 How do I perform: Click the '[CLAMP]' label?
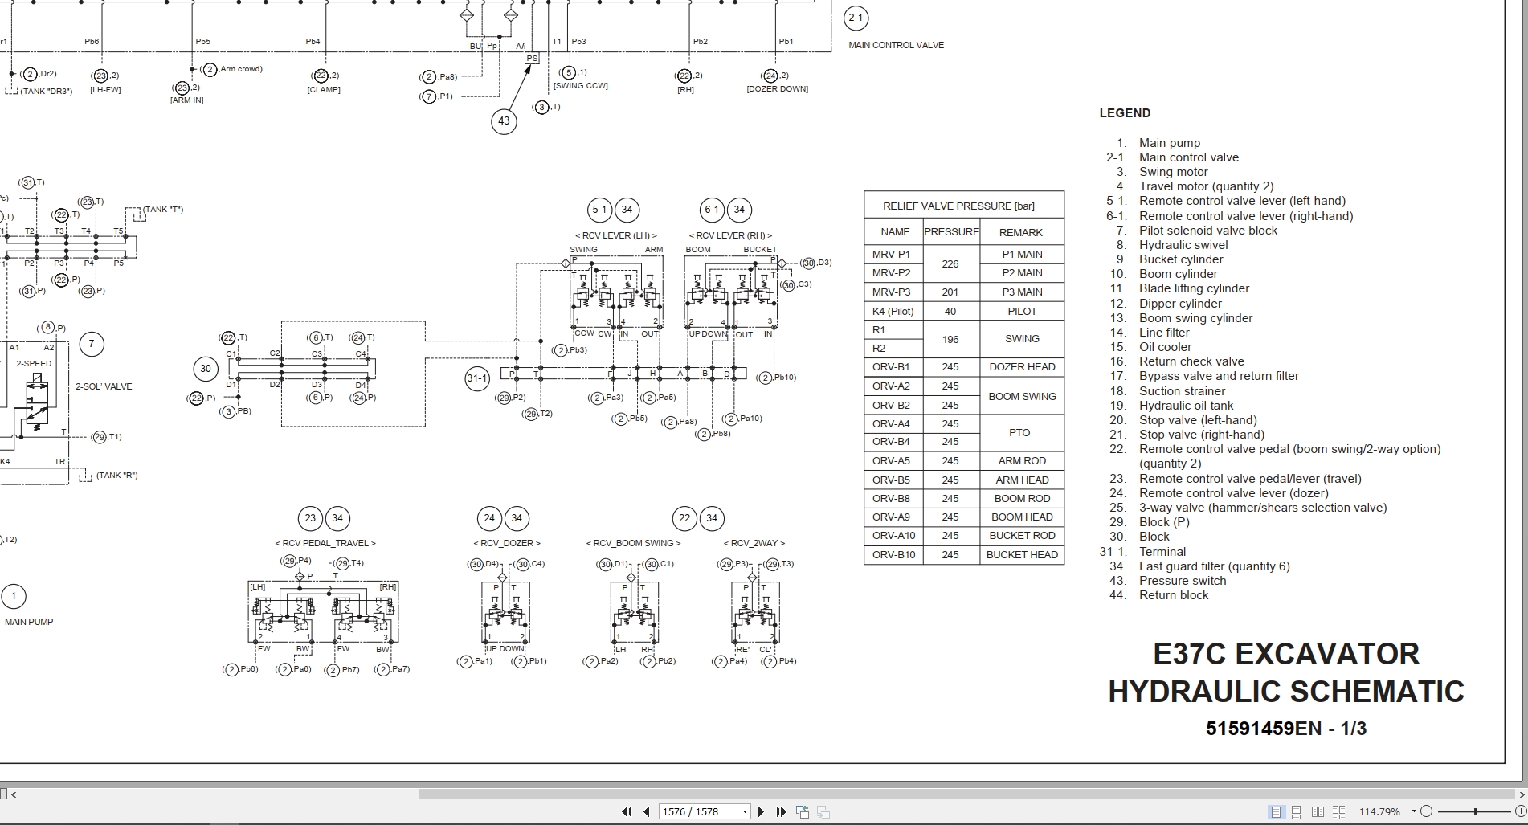pos(324,90)
